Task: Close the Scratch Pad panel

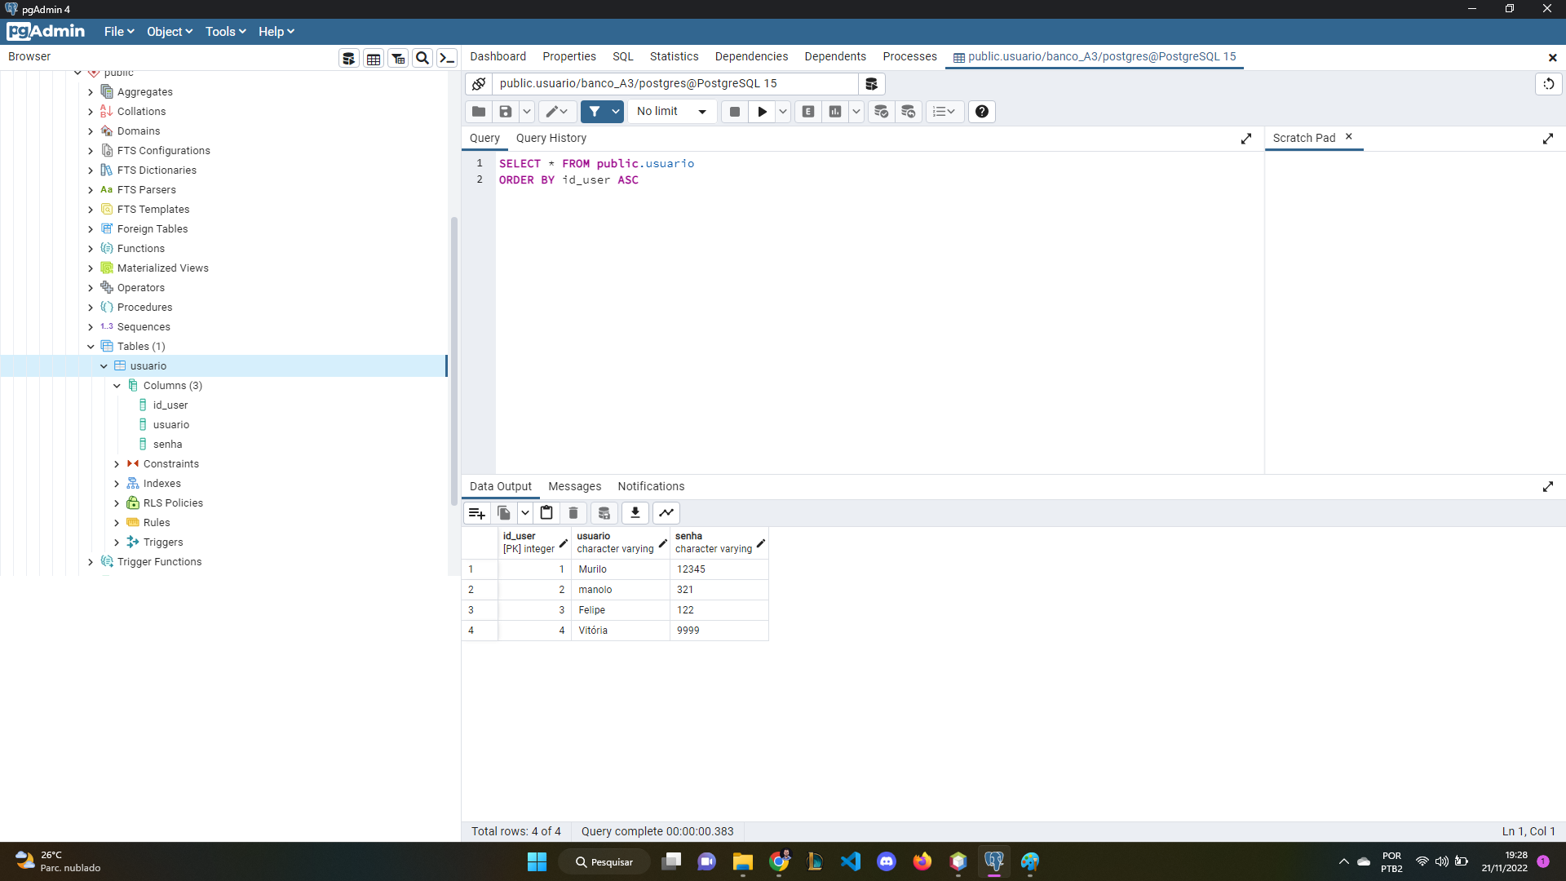Action: tap(1348, 137)
